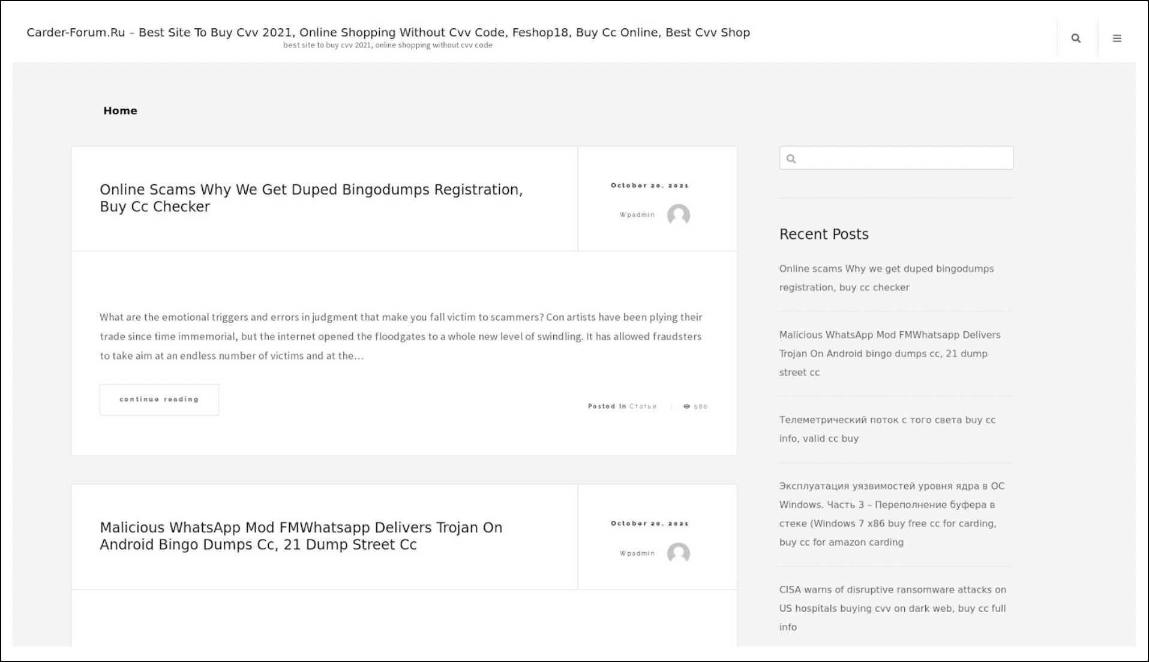This screenshot has width=1149, height=662.
Task: Click October 20, 2021 date on WhatsApp post
Action: [650, 523]
